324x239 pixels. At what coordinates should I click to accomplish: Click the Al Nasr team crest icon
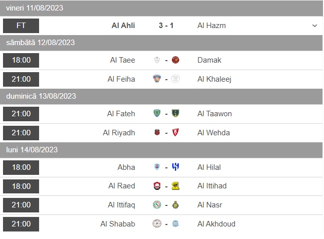coord(175,205)
